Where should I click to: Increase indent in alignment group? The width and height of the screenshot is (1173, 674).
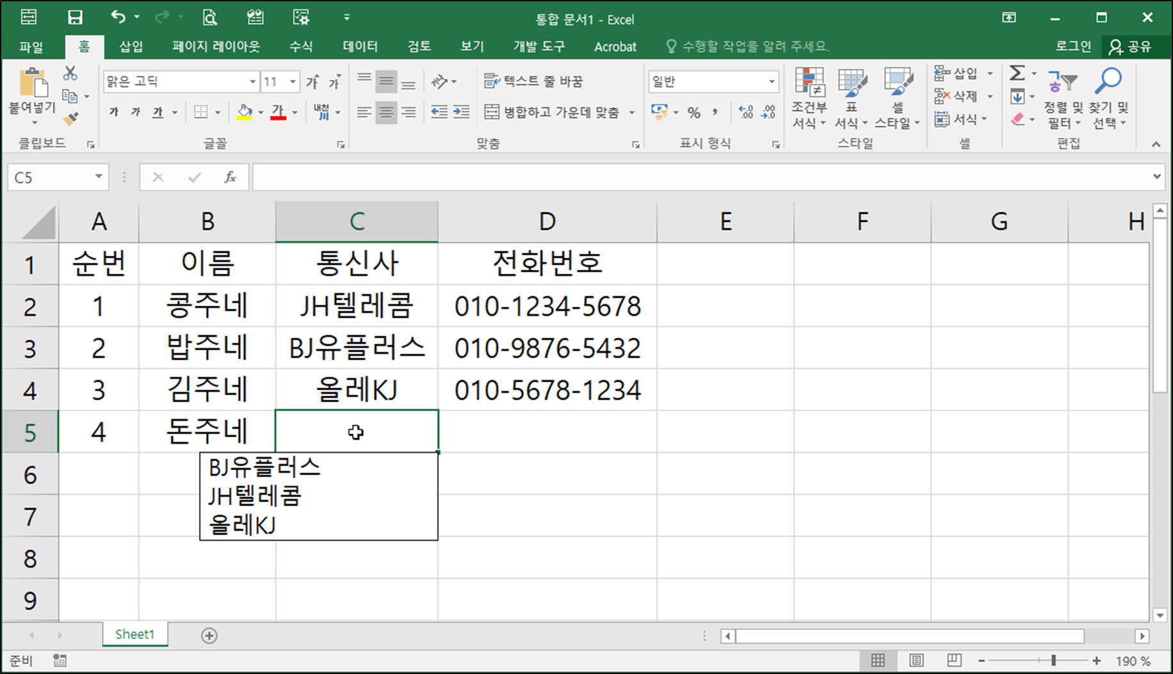coord(462,113)
